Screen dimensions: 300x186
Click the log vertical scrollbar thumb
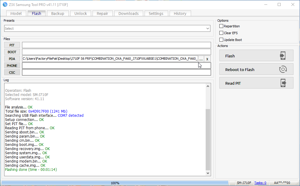click(x=208, y=140)
